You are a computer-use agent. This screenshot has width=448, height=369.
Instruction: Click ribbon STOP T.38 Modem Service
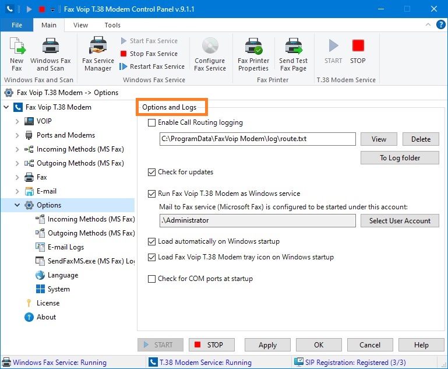pos(358,52)
